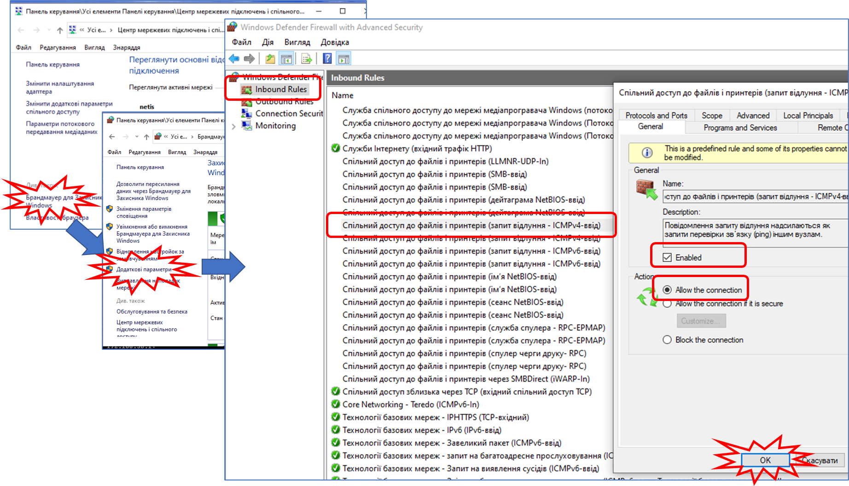Click the rule Name text field
The width and height of the screenshot is (849, 486).
coord(755,197)
